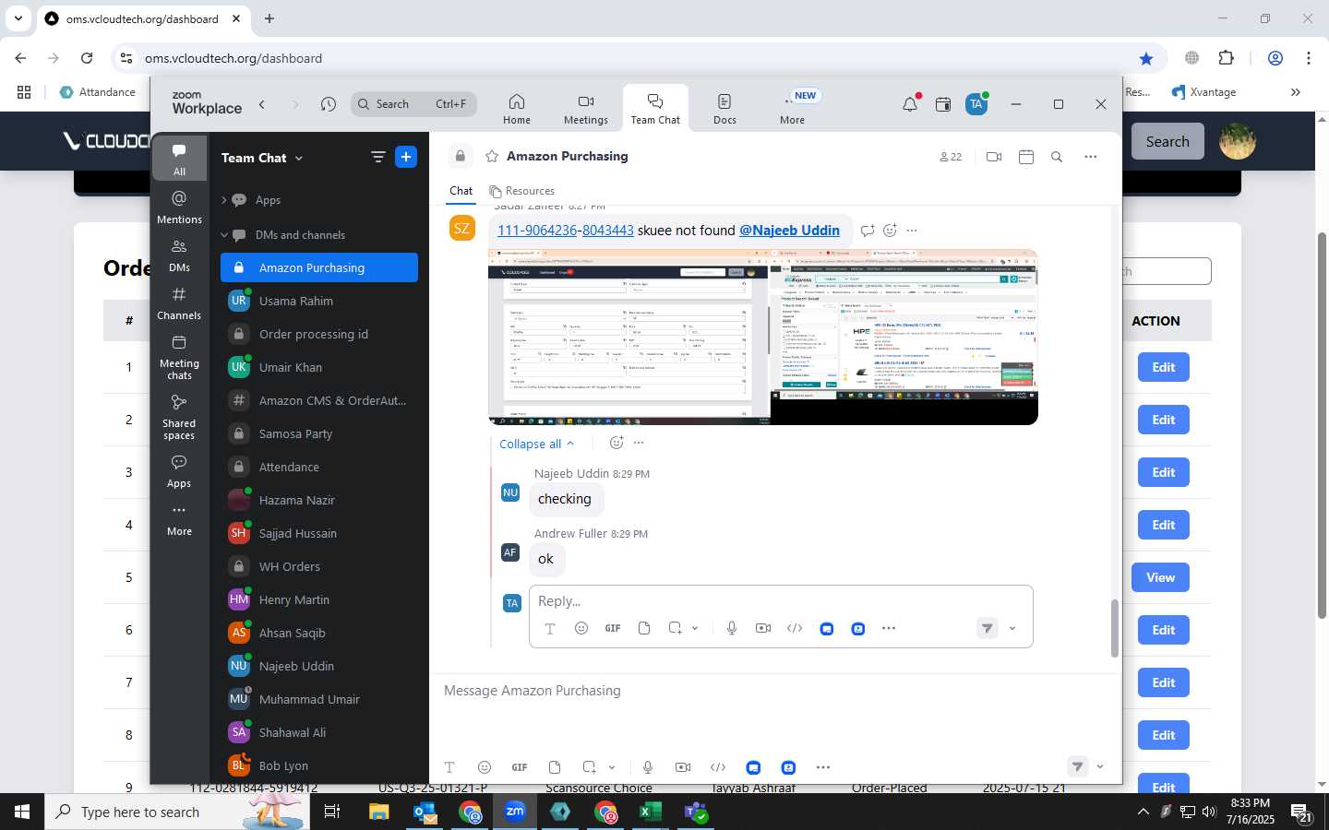This screenshot has width=1329, height=830.
Task: Open order link 111-9064236
Action: coord(537,231)
